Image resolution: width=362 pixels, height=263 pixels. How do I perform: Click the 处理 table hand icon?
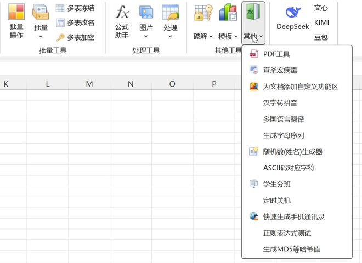pyautogui.click(x=171, y=12)
